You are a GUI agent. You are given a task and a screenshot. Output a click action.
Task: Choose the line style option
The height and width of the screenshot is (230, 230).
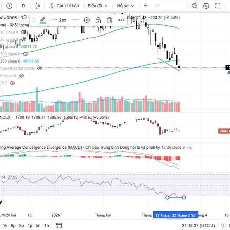(x=76, y=20)
